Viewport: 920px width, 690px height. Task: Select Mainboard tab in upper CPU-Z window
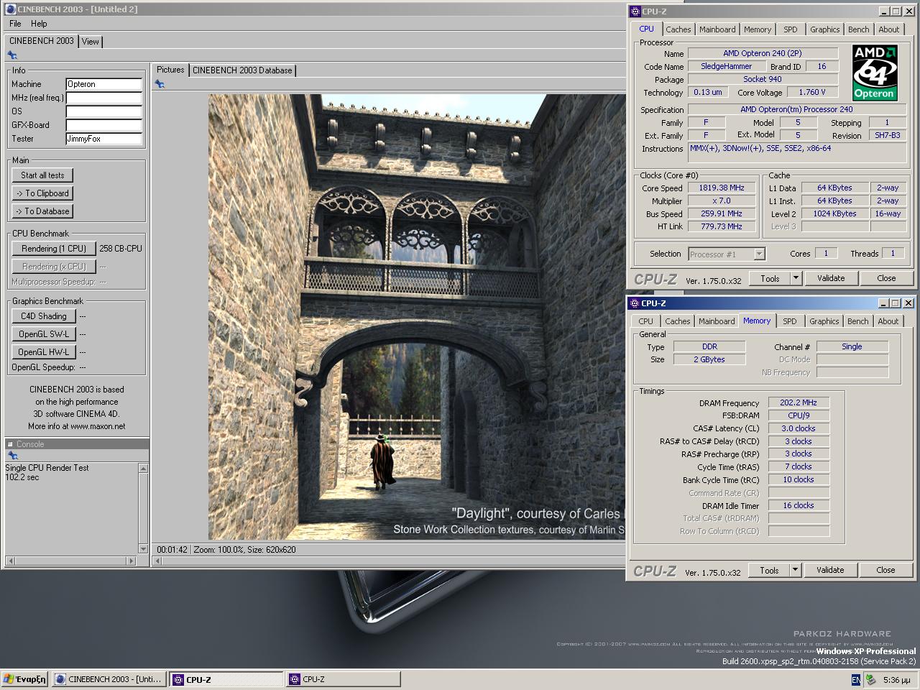coord(717,29)
